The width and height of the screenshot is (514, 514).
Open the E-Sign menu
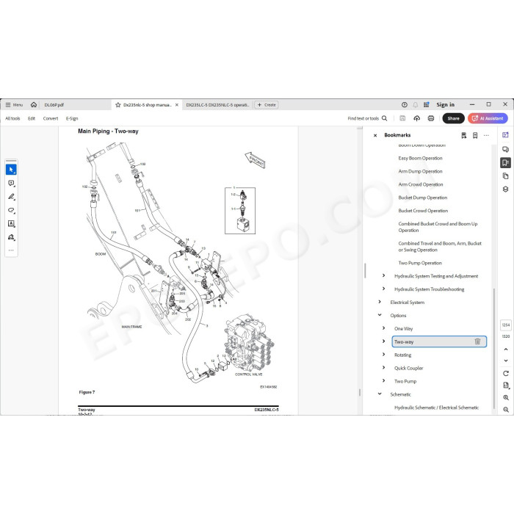(x=72, y=118)
